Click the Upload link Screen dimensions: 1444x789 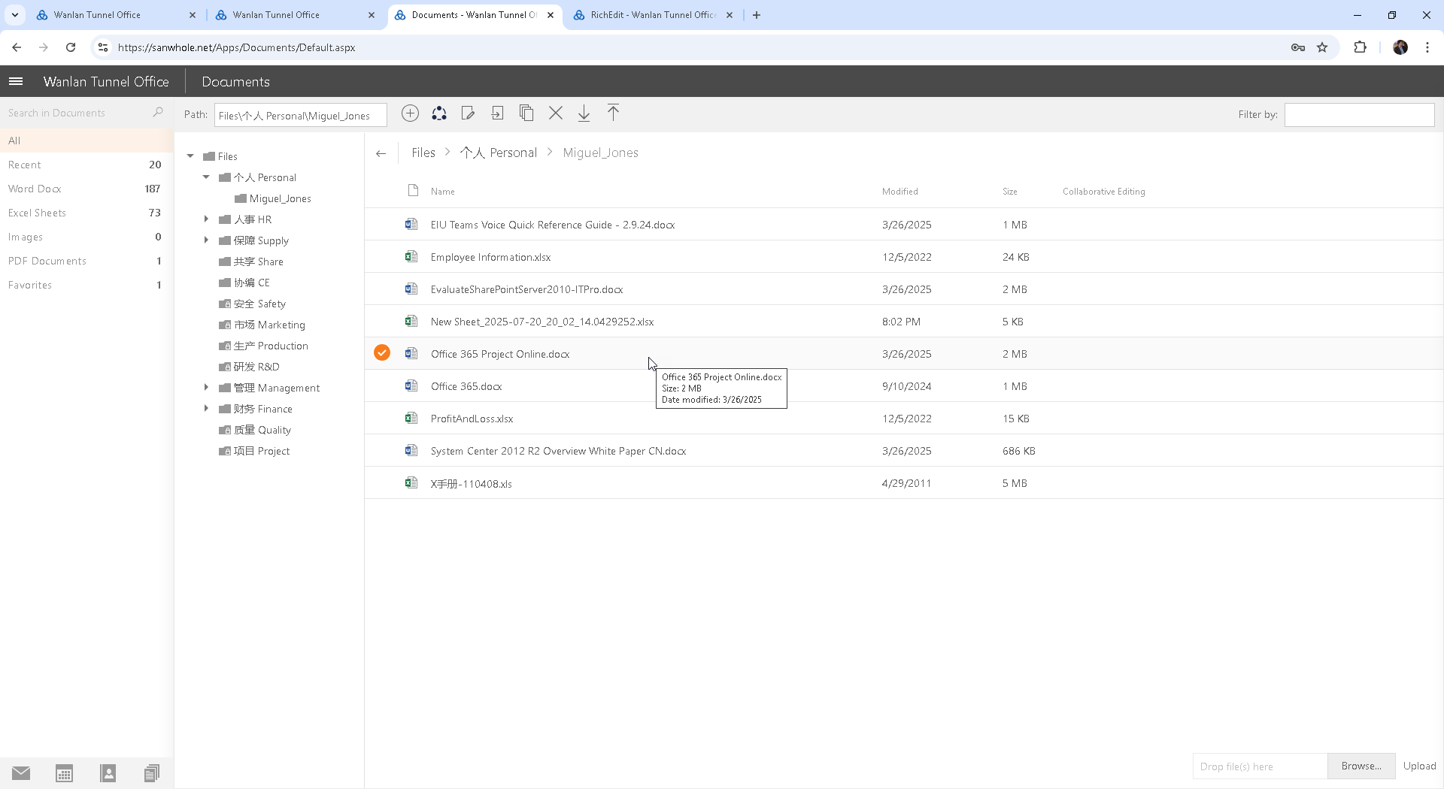1419,766
